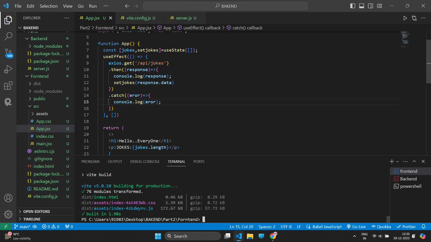The width and height of the screenshot is (431, 242).
Task: Click the BAKEND command center search box
Action: point(225,6)
